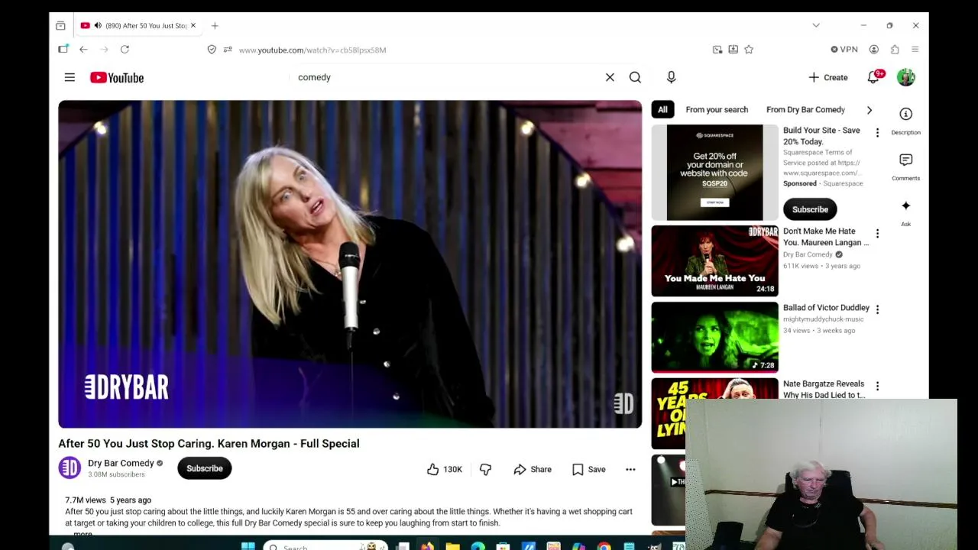Open Nate Bargatze Reveals video title
978x550 pixels.
pos(824,390)
